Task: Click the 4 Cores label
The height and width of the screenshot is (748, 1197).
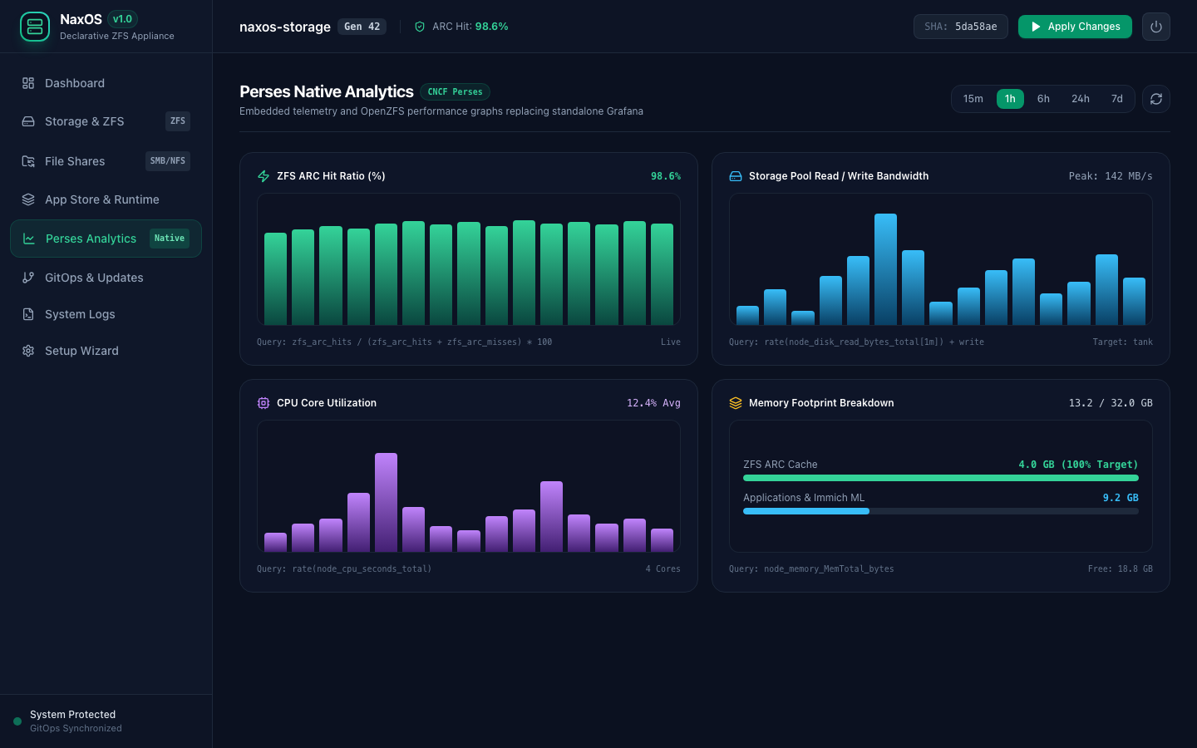Action: click(x=663, y=569)
